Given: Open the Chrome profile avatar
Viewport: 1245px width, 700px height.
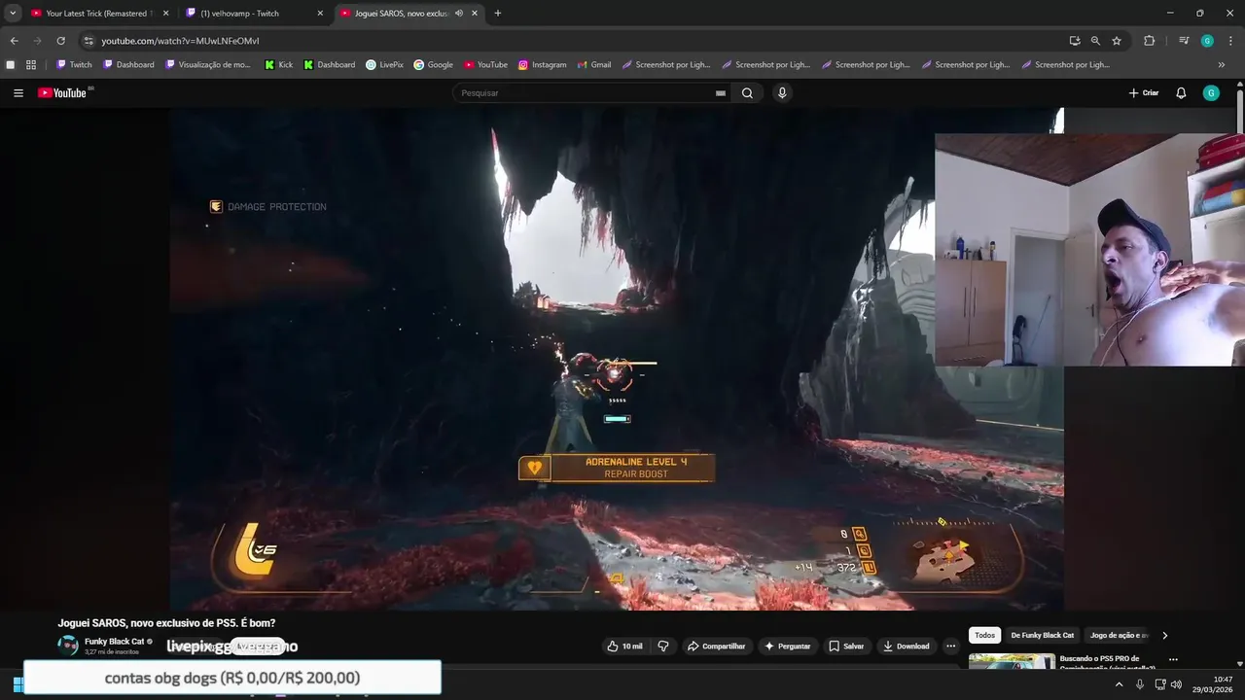Looking at the screenshot, I should point(1207,41).
